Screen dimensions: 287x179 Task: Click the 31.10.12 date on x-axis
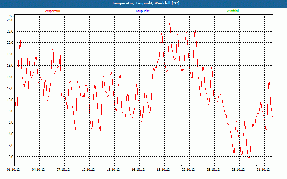coord(263,170)
